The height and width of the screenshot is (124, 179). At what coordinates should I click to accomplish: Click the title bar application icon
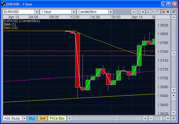pos(3,4)
